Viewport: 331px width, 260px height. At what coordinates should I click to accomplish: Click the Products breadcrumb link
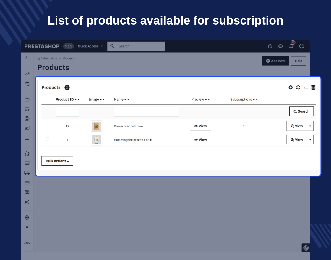pos(69,58)
